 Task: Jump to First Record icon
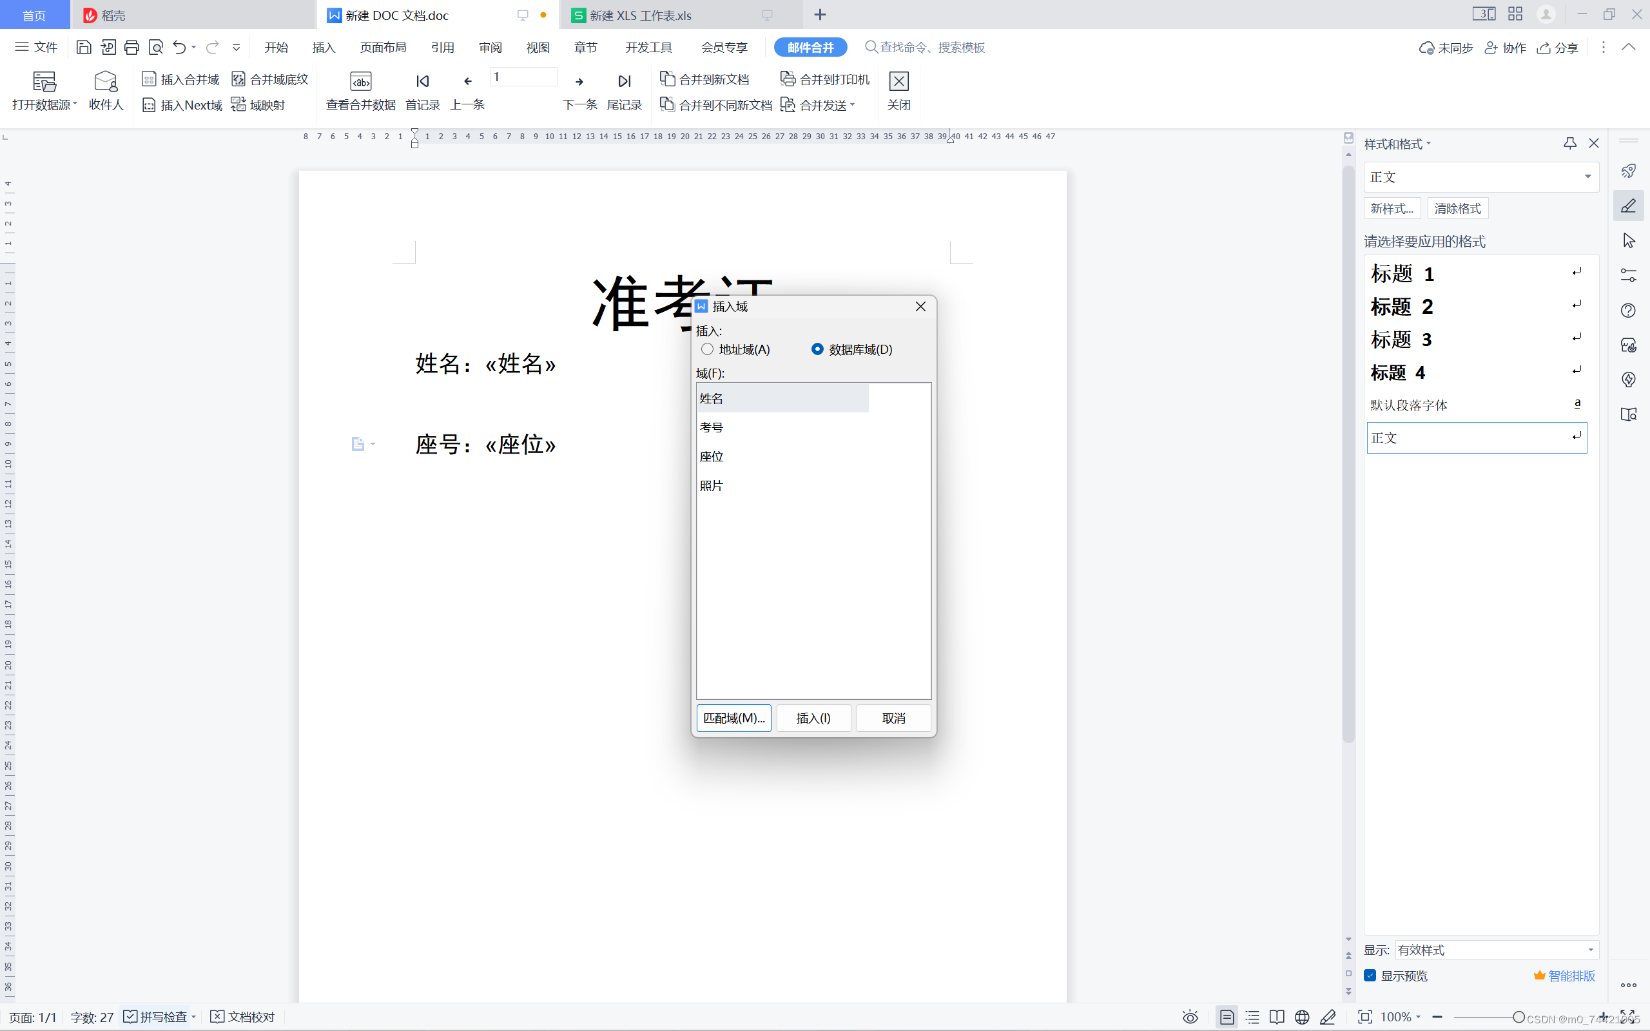pyautogui.click(x=423, y=82)
